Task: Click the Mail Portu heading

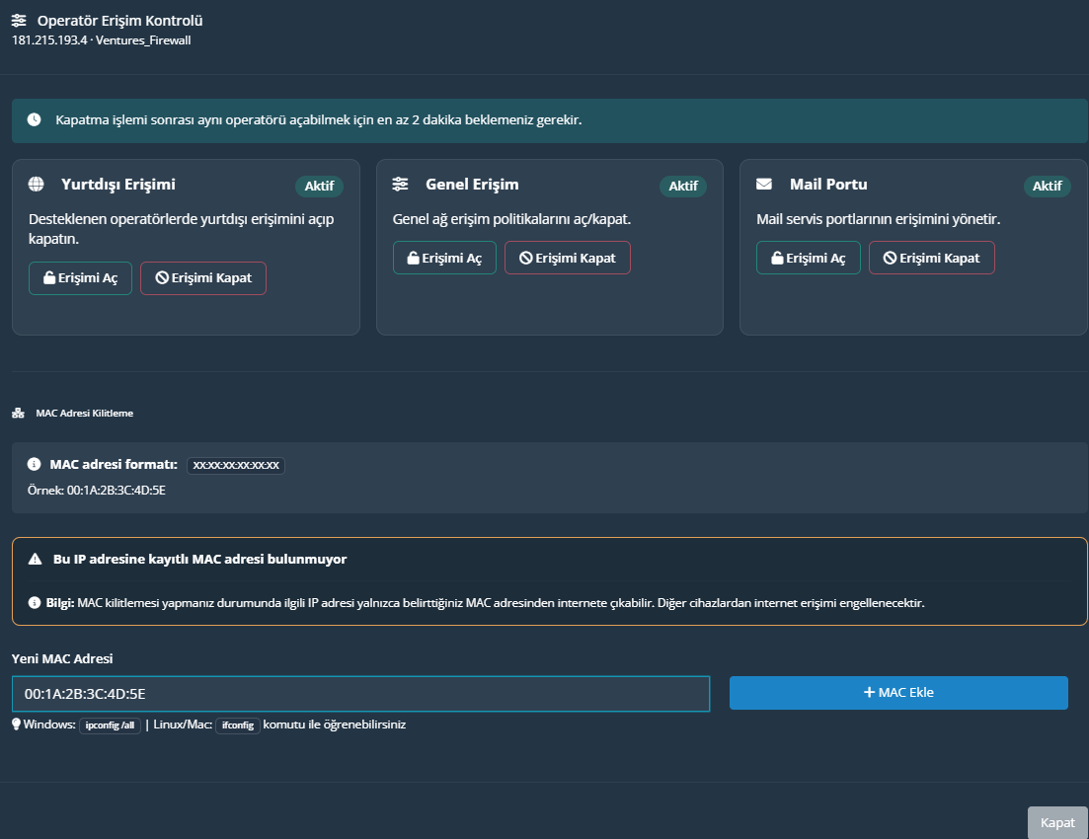Action: (828, 184)
